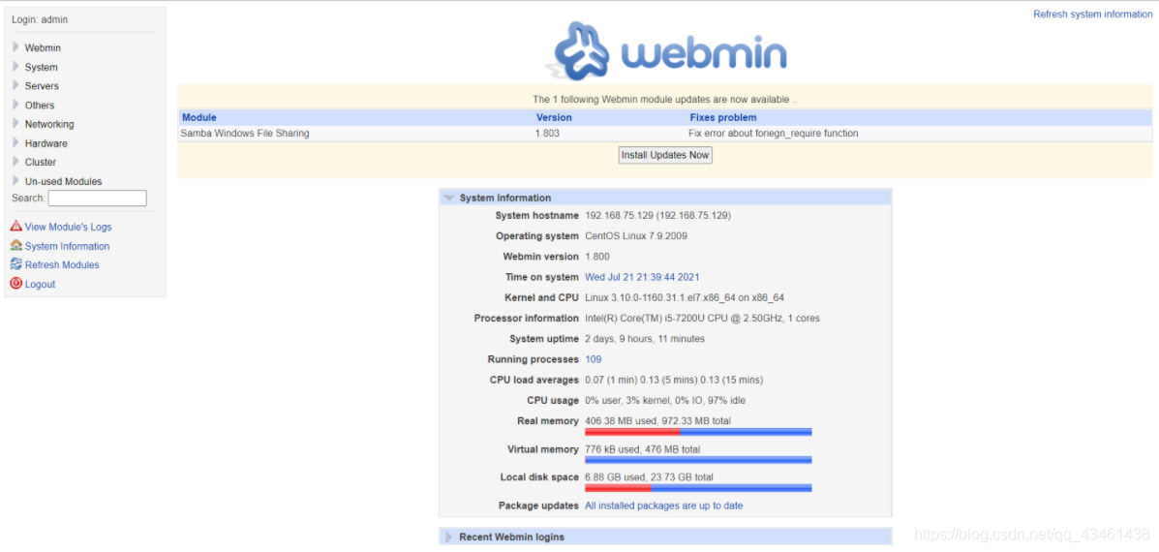1159x552 pixels.
Task: Expand the Webmin category arrow
Action: click(16, 47)
